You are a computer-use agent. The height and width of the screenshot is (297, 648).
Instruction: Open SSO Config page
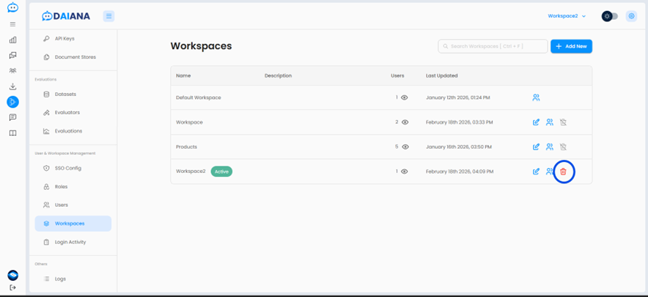pos(67,169)
